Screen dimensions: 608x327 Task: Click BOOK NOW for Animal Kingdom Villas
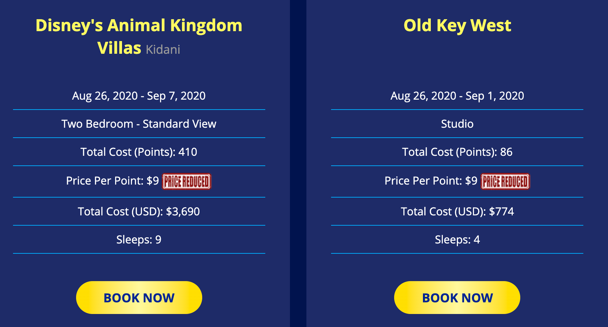coord(139,297)
